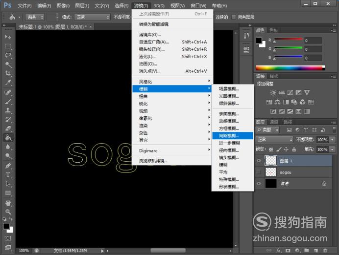Select the Rectangle shape tool
Screen dimensions: 339x255
8,193
